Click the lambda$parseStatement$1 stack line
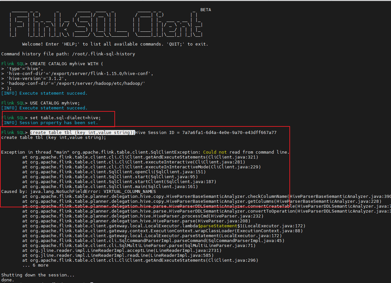 point(164,226)
